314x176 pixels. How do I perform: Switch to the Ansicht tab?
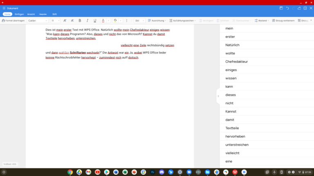click(31, 14)
